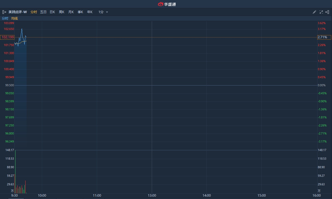Click the 11:00 time axis label
This screenshot has height=199, width=332.
point(97,196)
